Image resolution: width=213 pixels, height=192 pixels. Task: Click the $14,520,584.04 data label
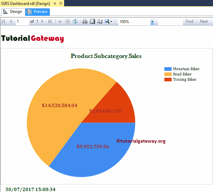point(59,105)
